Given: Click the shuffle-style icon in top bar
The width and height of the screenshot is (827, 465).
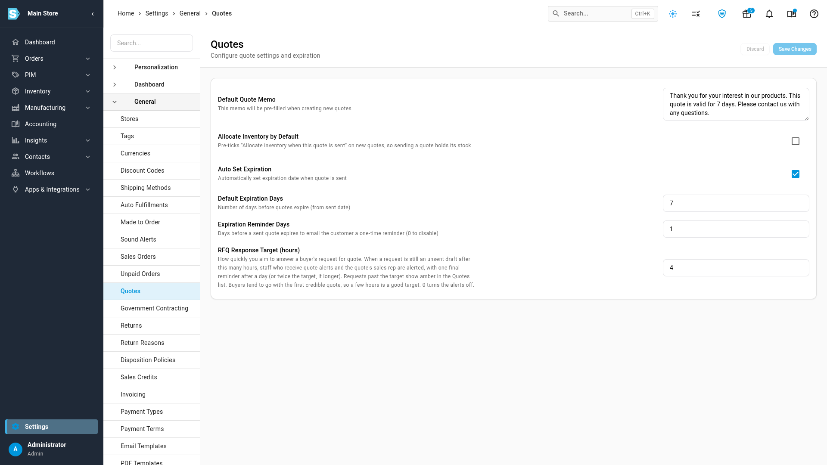Looking at the screenshot, I should tap(696, 14).
